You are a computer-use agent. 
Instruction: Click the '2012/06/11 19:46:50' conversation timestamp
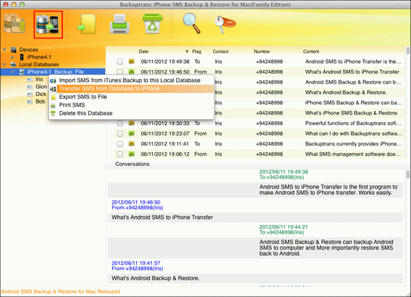pyautogui.click(x=136, y=202)
